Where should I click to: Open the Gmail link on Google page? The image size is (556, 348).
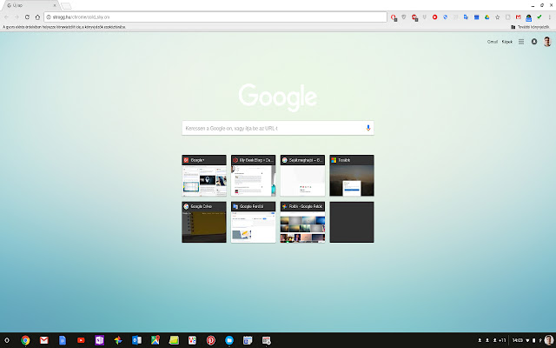coord(493,42)
